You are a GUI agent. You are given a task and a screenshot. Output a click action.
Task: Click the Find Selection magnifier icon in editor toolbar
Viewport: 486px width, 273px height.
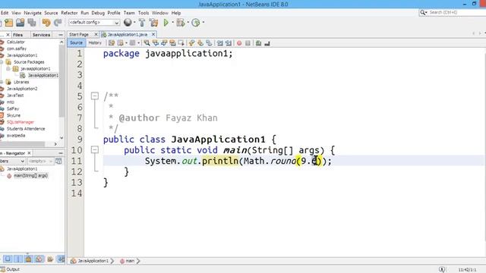(147, 43)
